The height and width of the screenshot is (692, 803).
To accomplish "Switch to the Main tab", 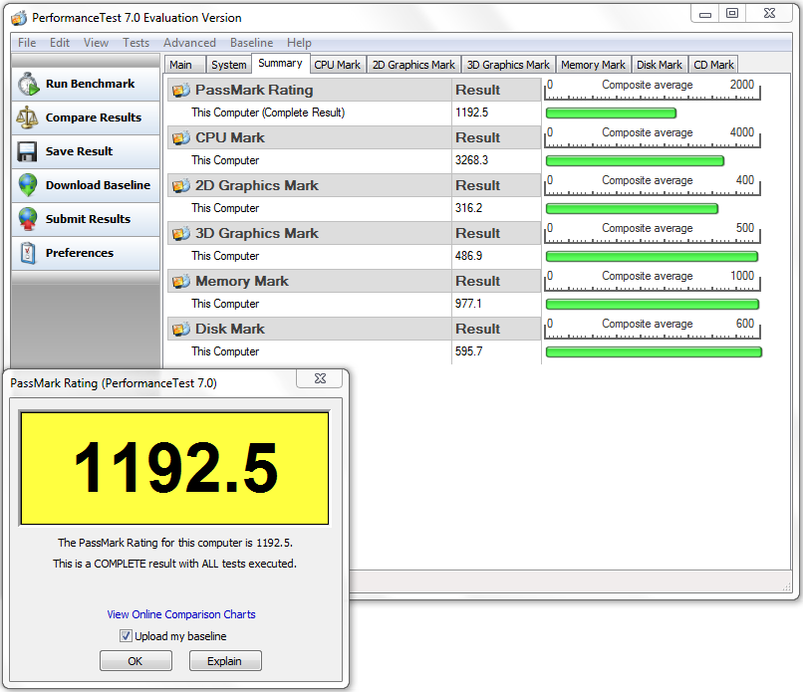I will pyautogui.click(x=185, y=65).
